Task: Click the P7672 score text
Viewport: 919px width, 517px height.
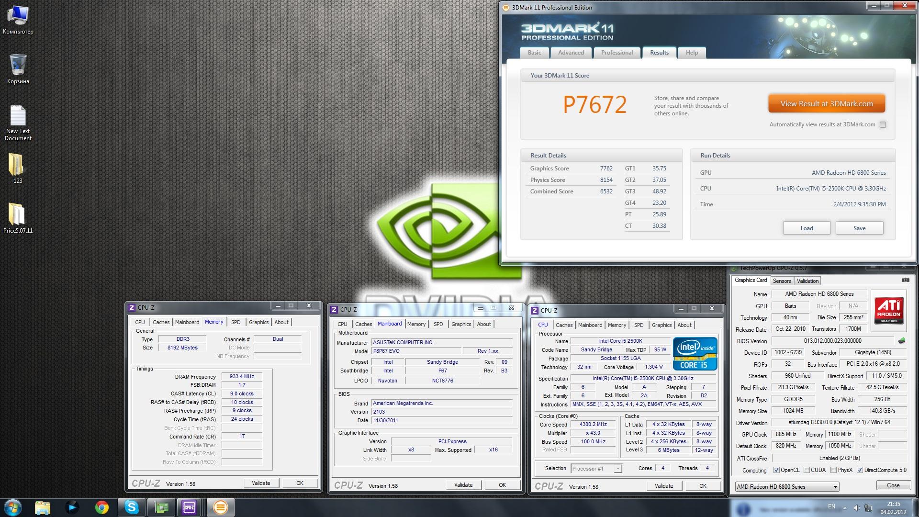Action: [594, 104]
